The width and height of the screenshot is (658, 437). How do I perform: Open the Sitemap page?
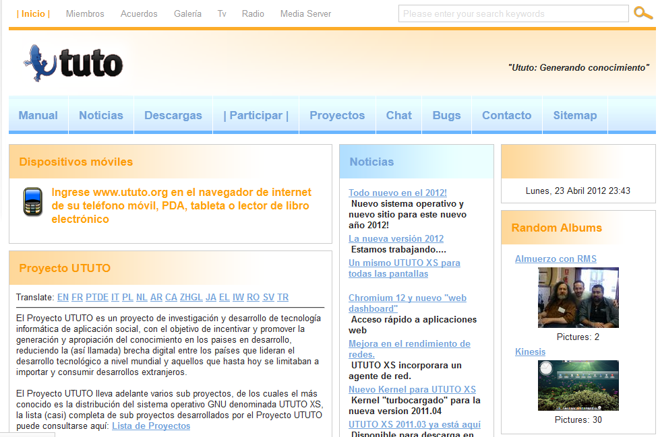pyautogui.click(x=574, y=114)
